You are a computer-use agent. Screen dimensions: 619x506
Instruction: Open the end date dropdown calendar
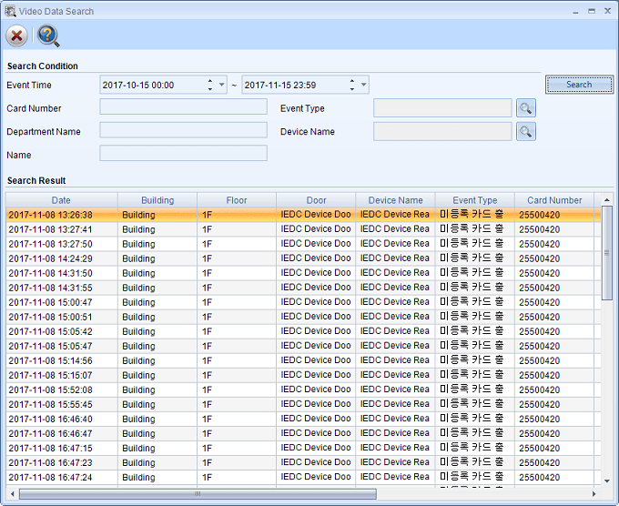tap(363, 85)
